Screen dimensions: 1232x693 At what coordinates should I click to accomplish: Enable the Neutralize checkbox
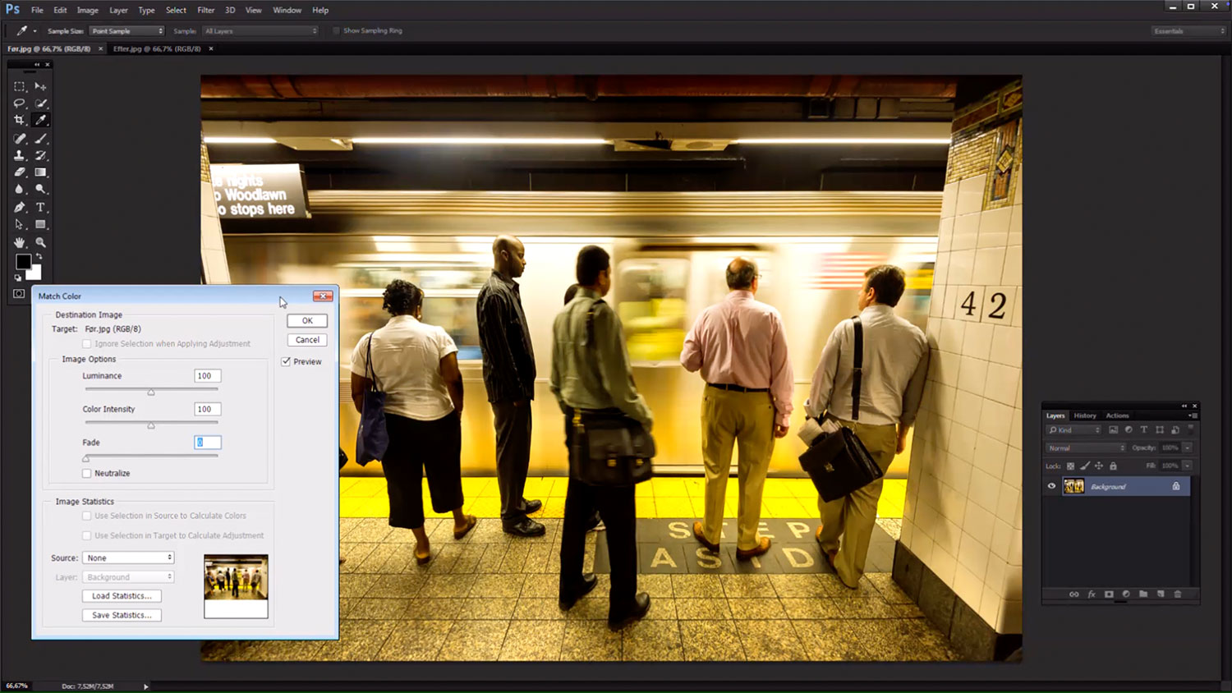(87, 474)
